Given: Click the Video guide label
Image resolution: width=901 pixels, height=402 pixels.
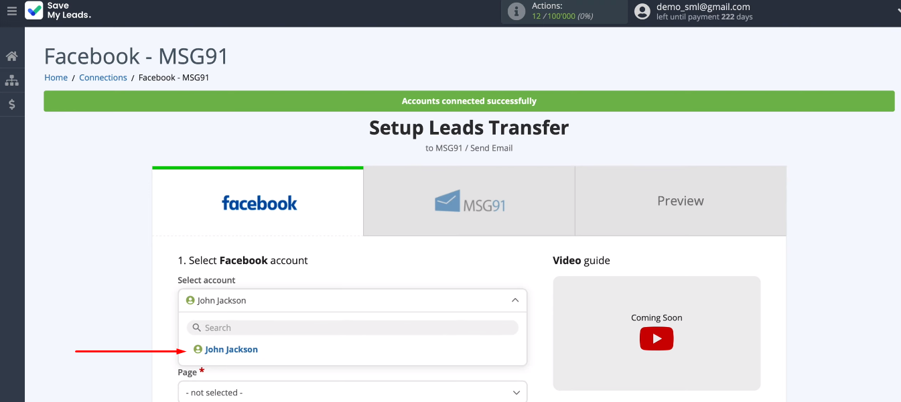Looking at the screenshot, I should 581,261.
